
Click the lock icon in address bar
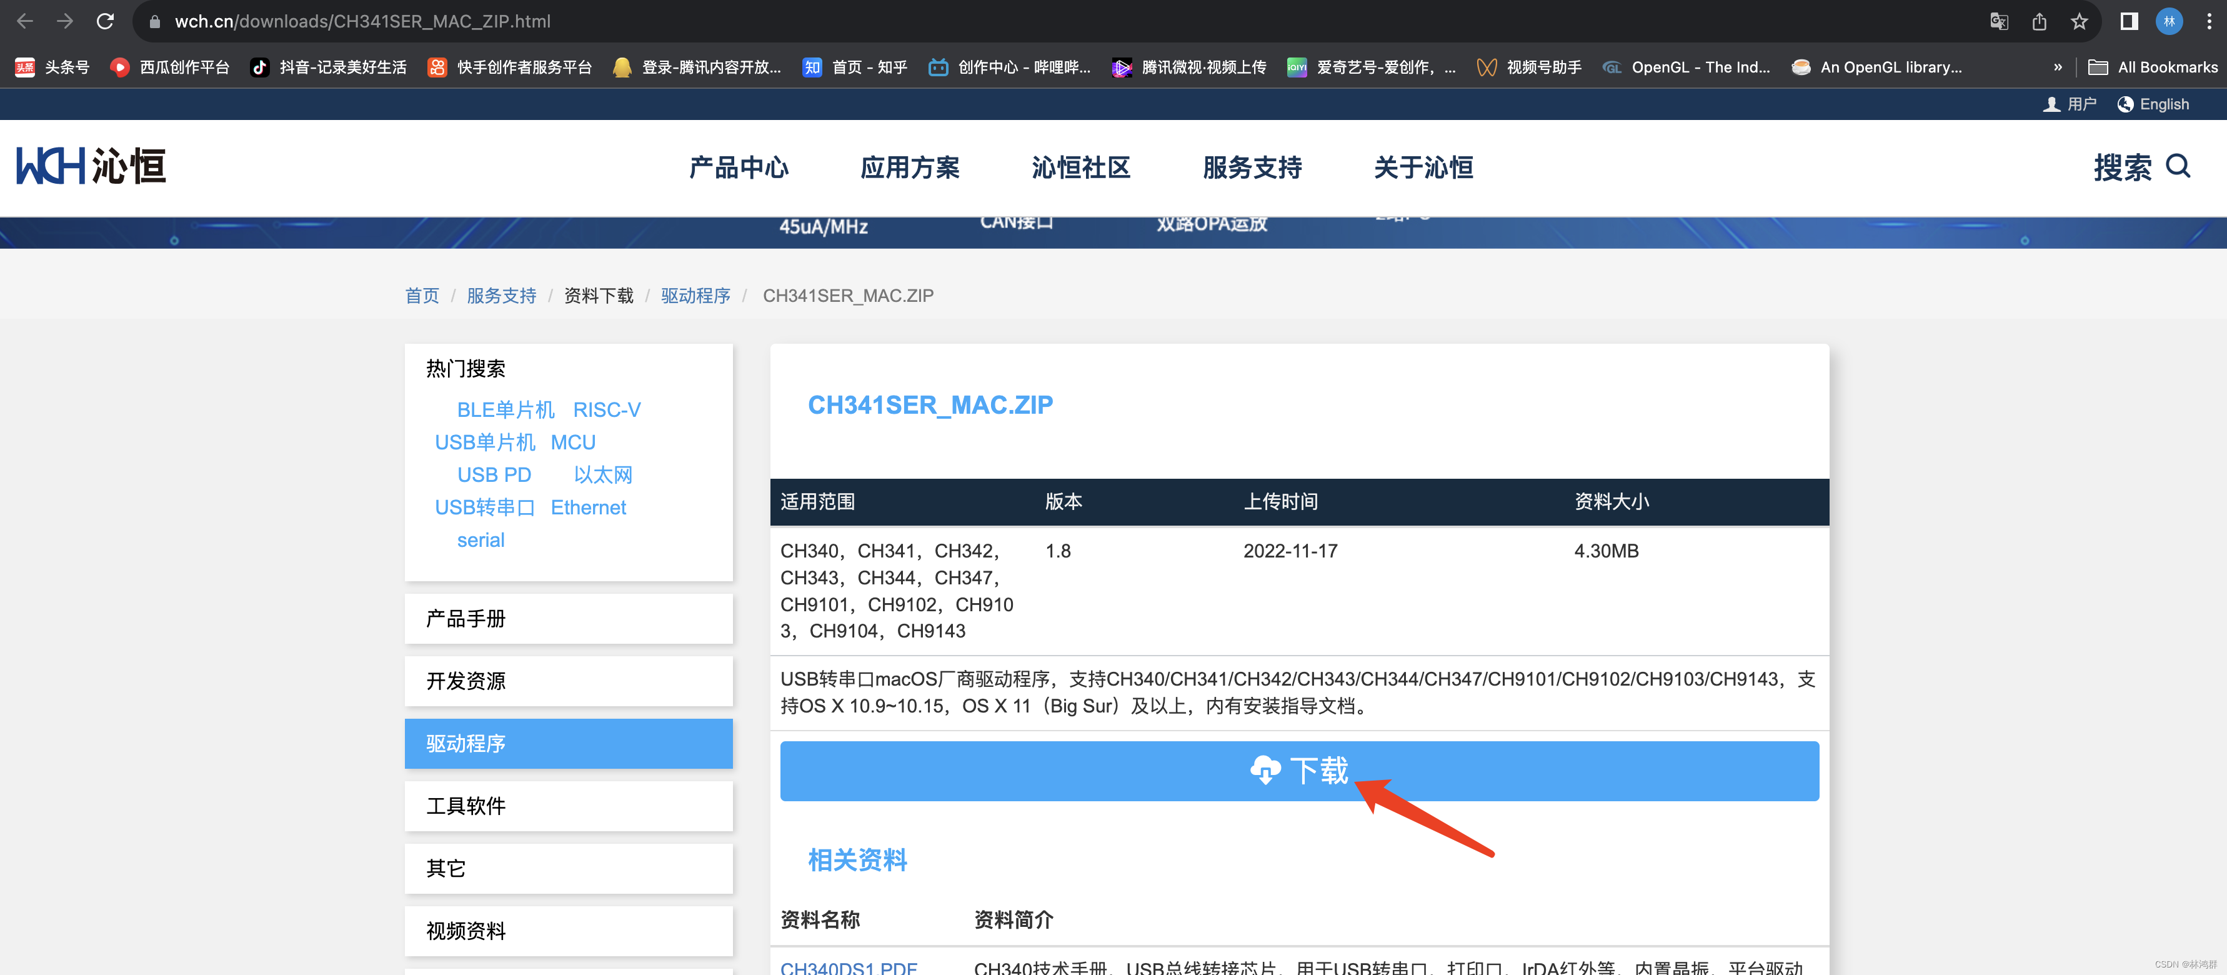point(155,22)
